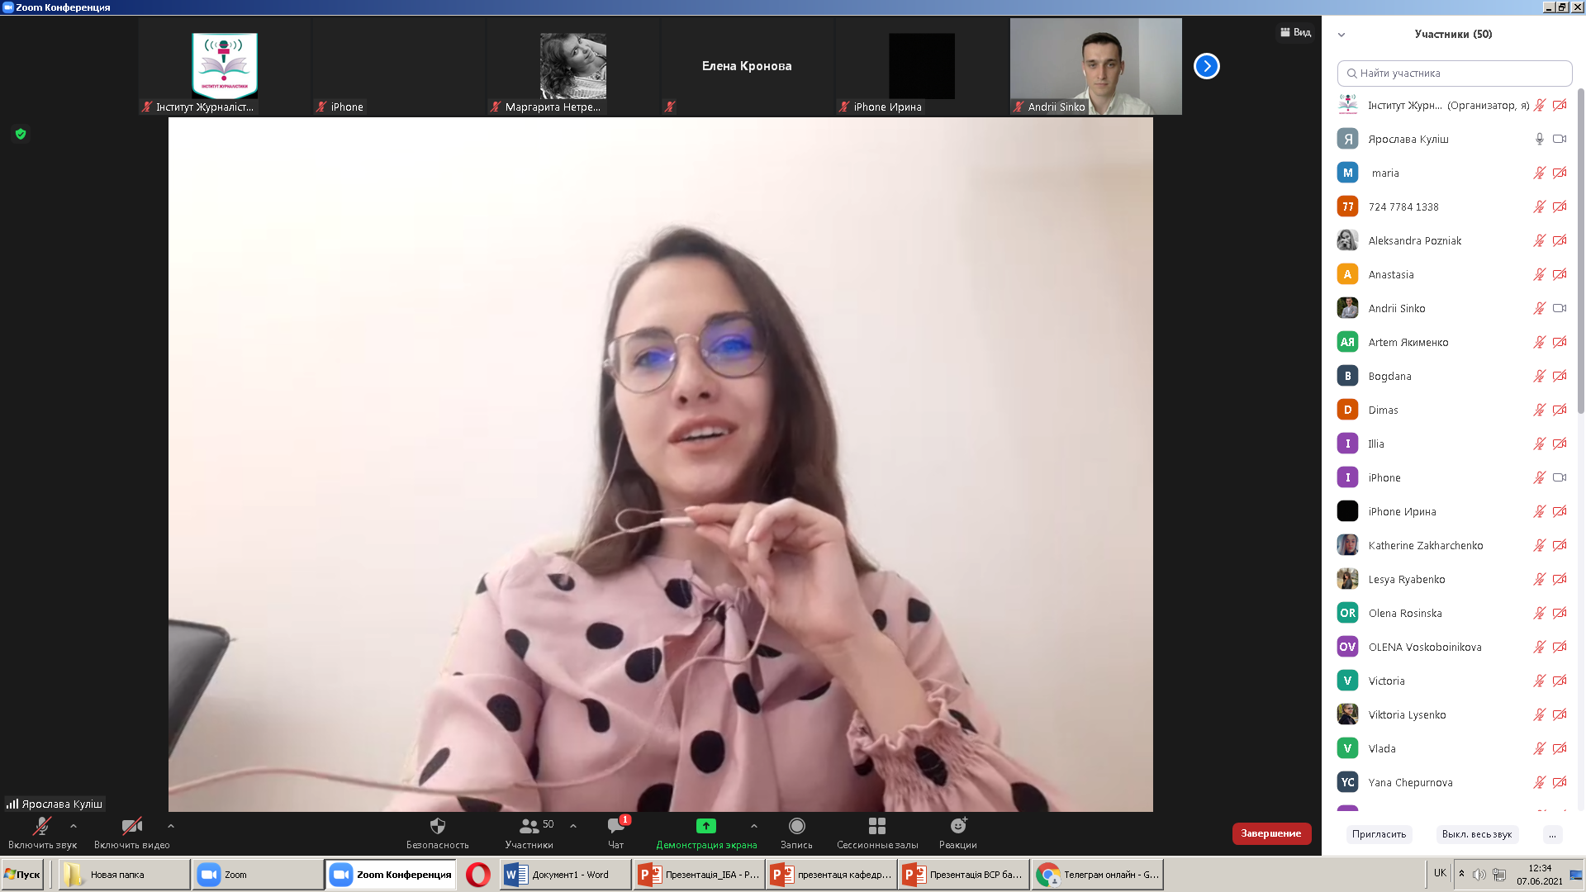
Task: Start recording with the Запись icon
Action: click(796, 826)
